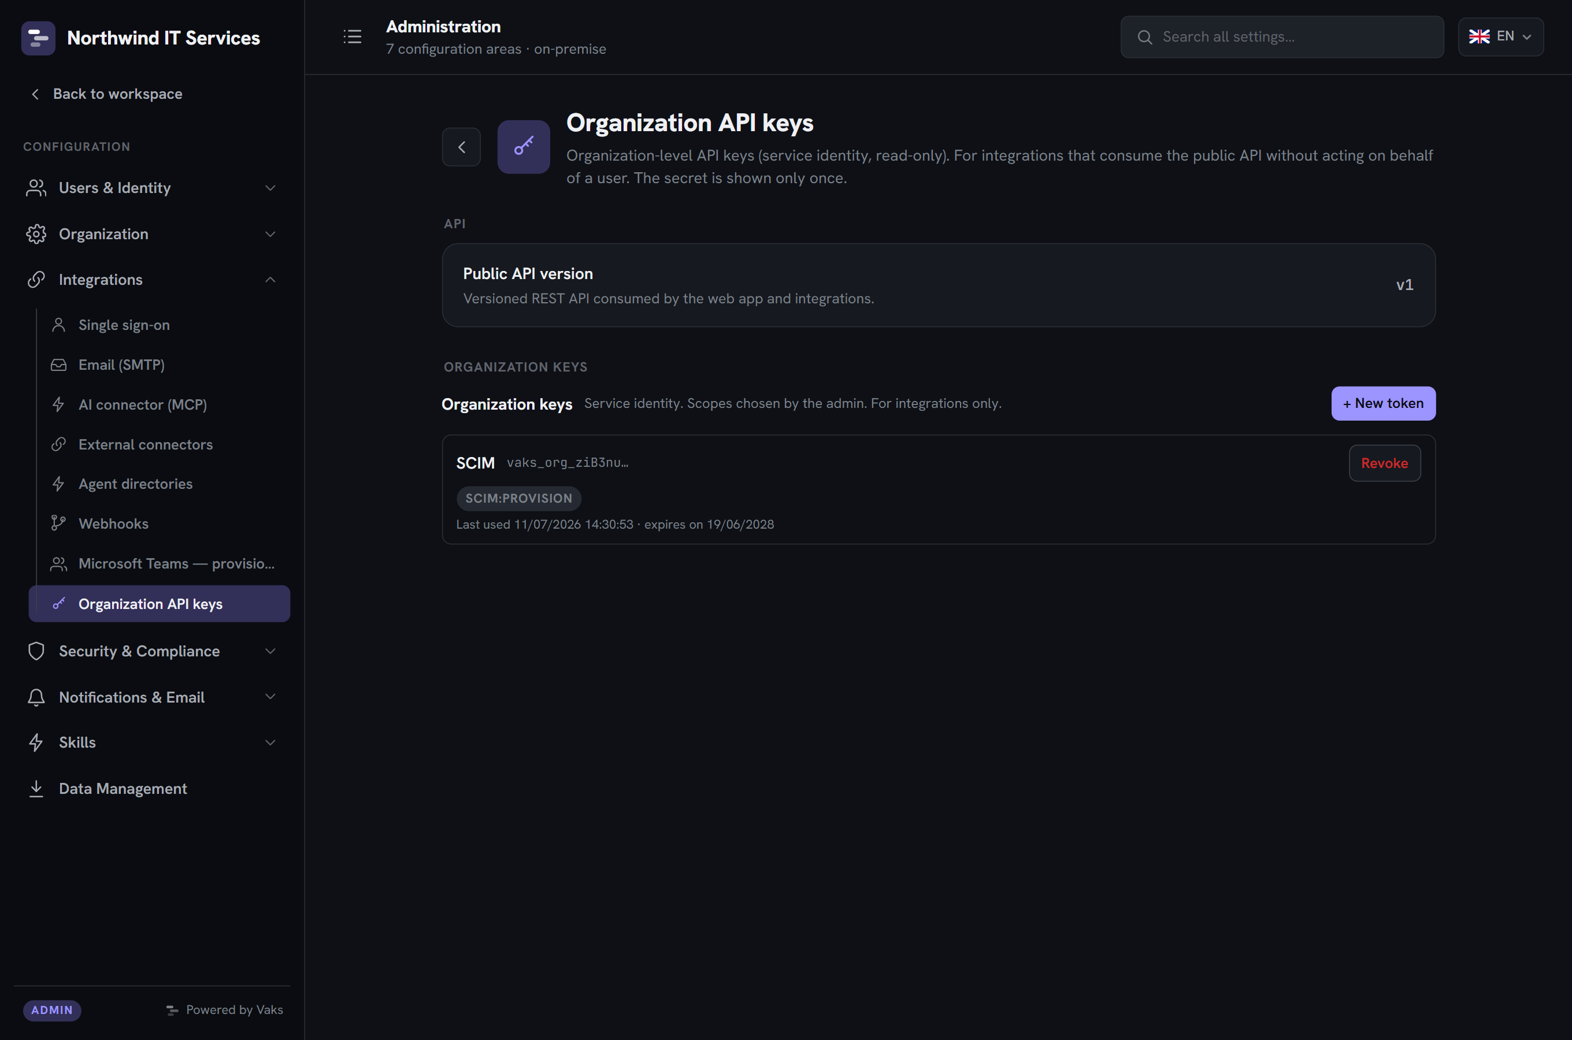This screenshot has height=1040, width=1572.
Task: Open Data Management section
Action: click(152, 789)
